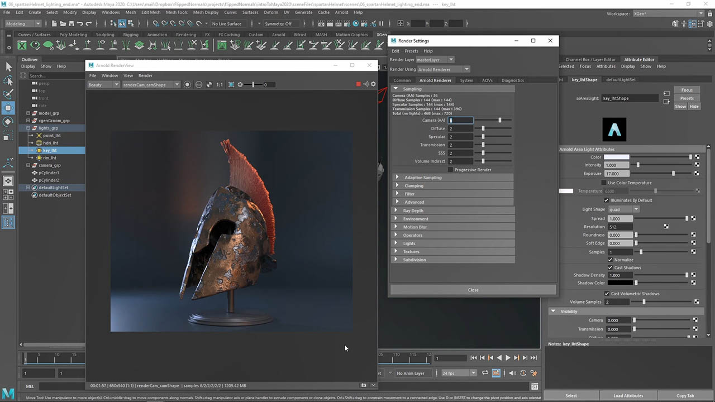Play animation backwards

click(x=499, y=358)
